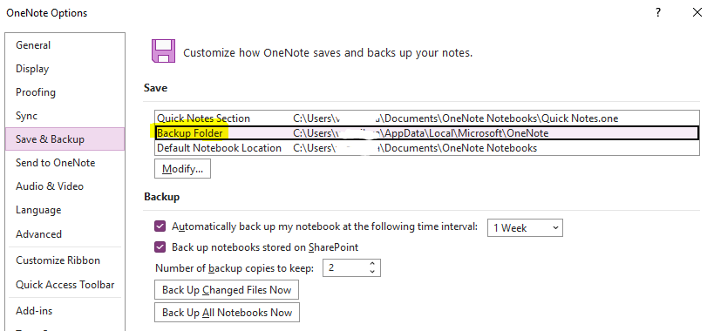This screenshot has height=331, width=714.
Task: Expand the 1 Week interval dropdown
Action: tap(525, 228)
